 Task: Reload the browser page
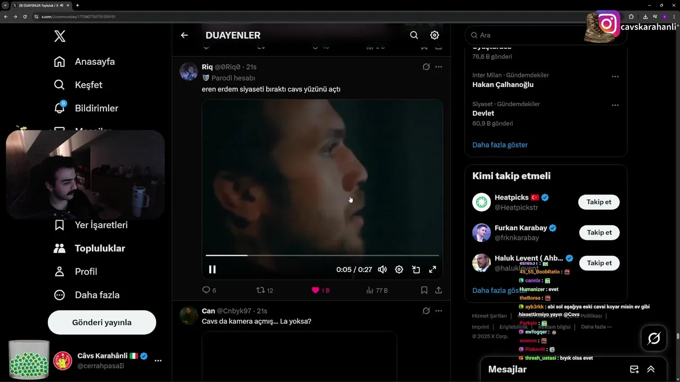(x=24, y=16)
